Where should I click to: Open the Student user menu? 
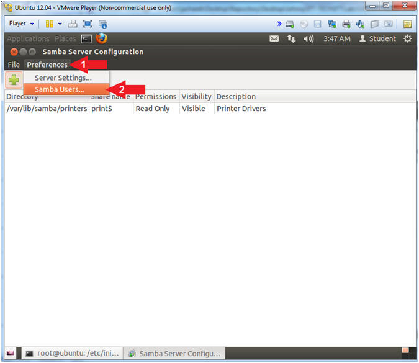click(x=377, y=38)
